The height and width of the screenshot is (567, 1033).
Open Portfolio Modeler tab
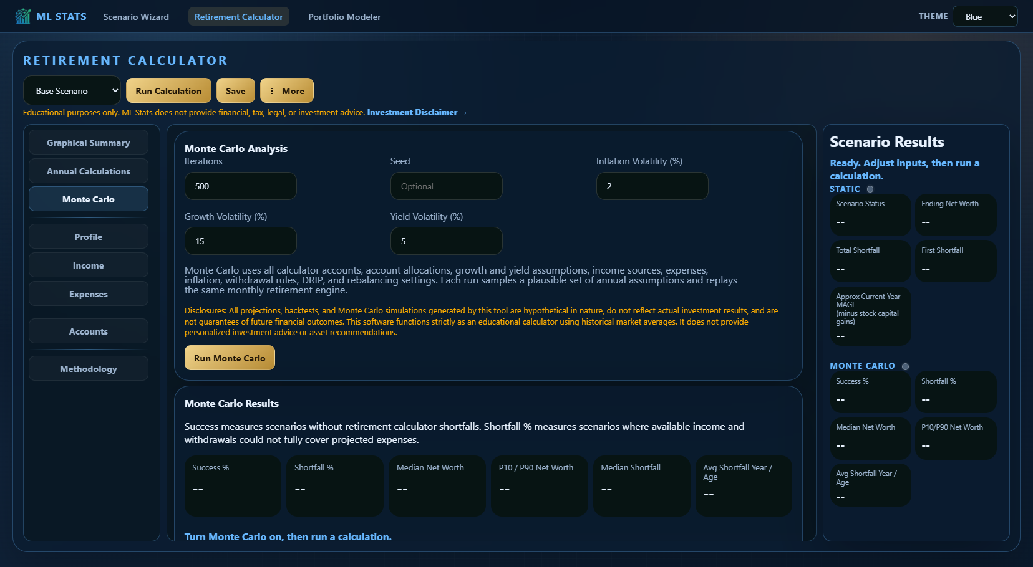344,17
